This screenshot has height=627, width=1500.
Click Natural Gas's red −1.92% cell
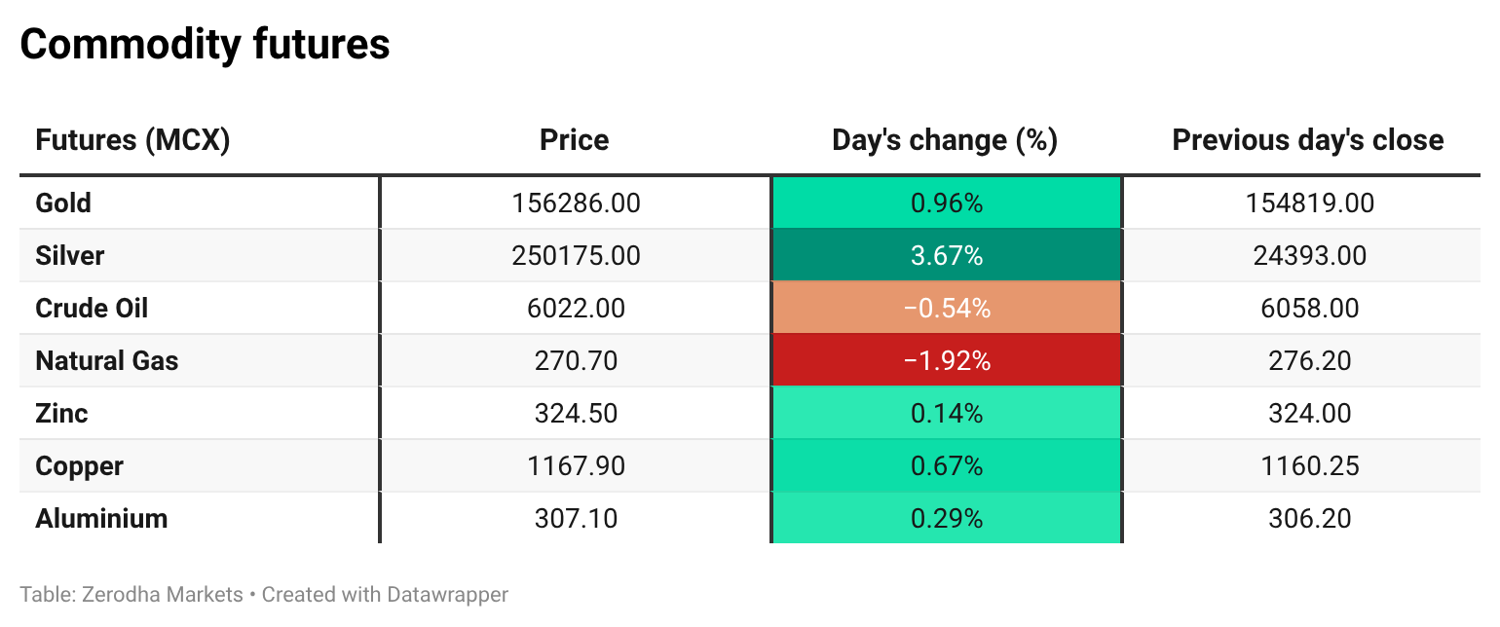click(x=947, y=361)
